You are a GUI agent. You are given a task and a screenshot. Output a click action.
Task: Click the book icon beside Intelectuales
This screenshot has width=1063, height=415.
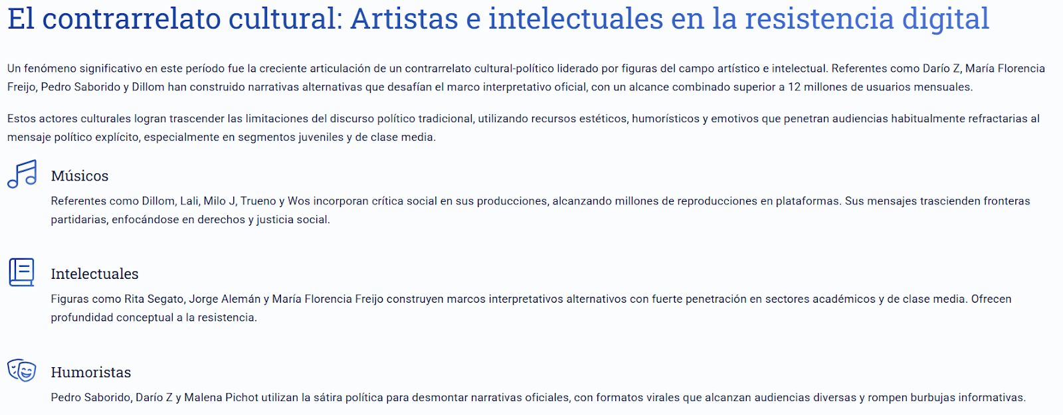pos(22,272)
